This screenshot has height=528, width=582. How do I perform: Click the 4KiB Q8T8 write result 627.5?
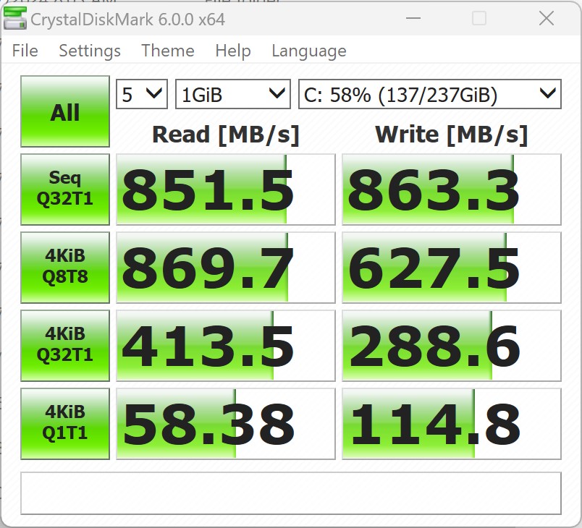click(451, 268)
